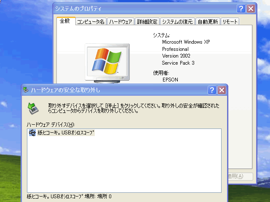Select the ハードウェア tab
This screenshot has width=270, height=202.
[120, 22]
